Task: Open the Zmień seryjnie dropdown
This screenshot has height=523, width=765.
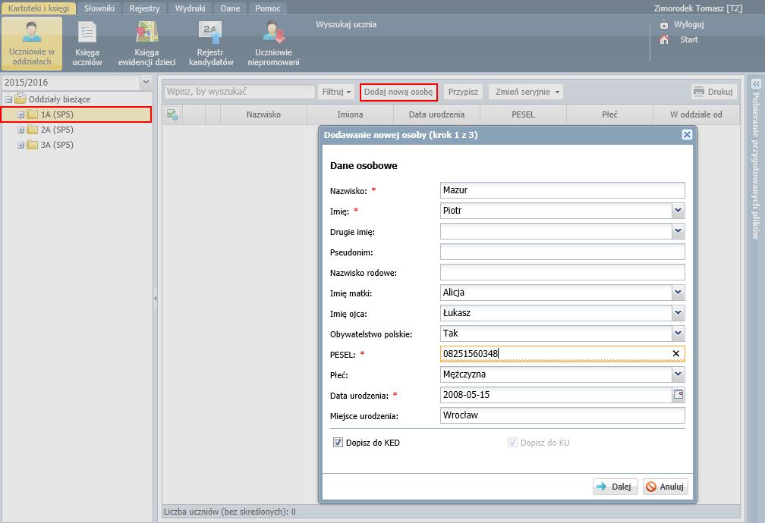Action: click(x=526, y=92)
